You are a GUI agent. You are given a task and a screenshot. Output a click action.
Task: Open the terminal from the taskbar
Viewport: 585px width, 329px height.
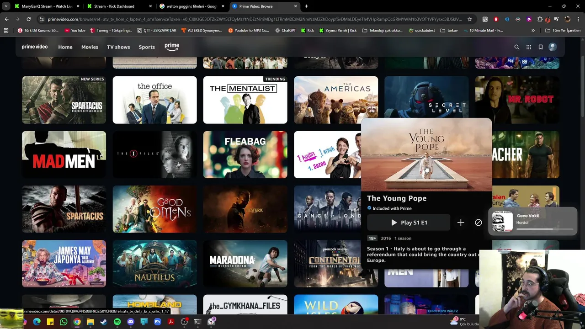[197, 322]
